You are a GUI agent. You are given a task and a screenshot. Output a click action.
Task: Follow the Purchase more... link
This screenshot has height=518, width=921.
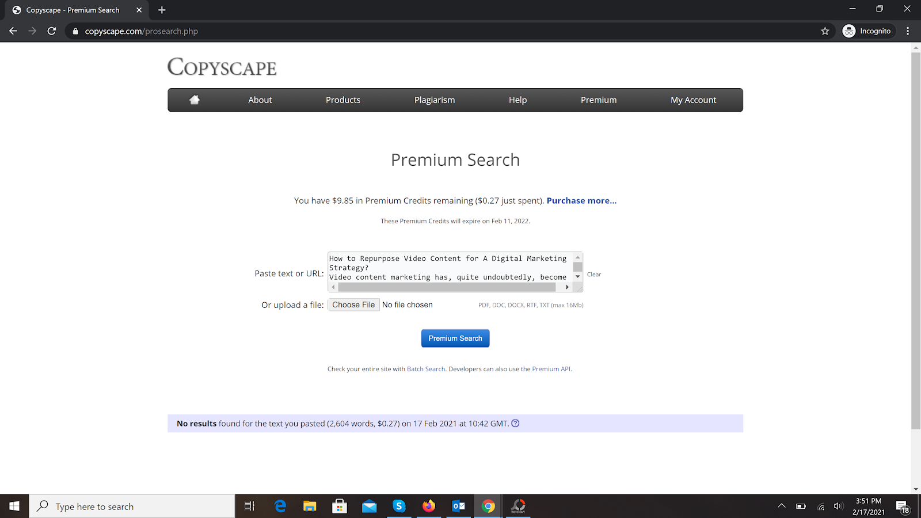point(581,201)
